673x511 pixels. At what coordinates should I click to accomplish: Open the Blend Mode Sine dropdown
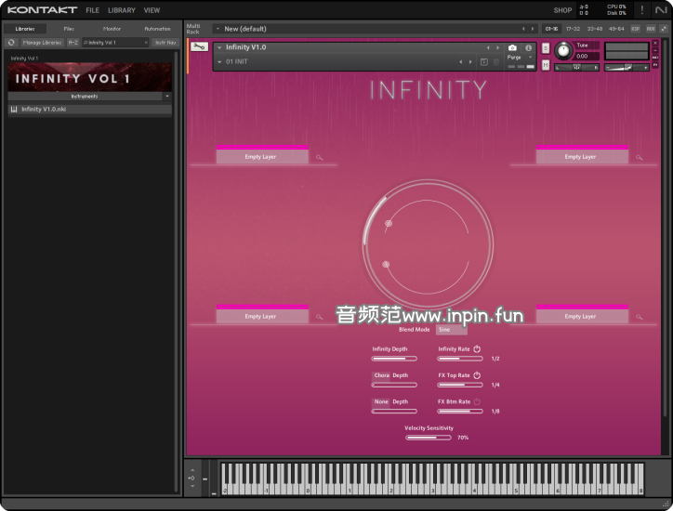tap(451, 330)
